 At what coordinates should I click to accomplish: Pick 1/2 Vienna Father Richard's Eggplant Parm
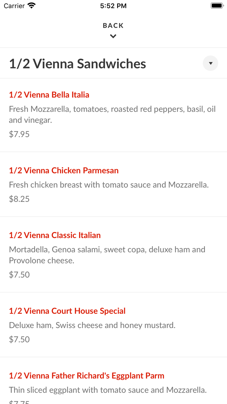(87, 376)
